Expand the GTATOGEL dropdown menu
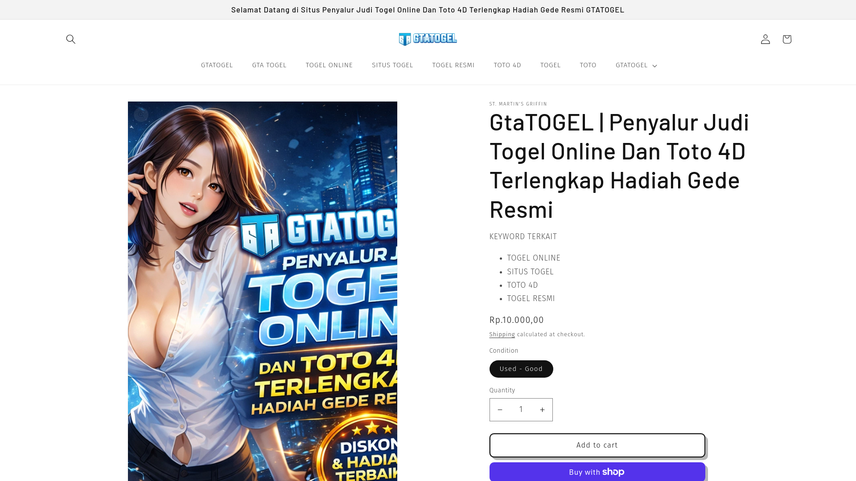This screenshot has height=481, width=856. (x=636, y=65)
